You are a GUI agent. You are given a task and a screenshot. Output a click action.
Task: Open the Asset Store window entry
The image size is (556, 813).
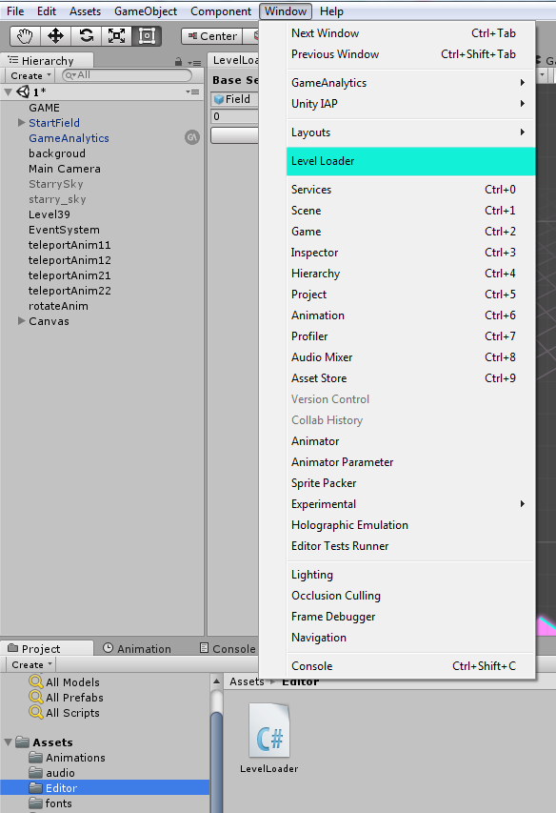(x=410, y=378)
